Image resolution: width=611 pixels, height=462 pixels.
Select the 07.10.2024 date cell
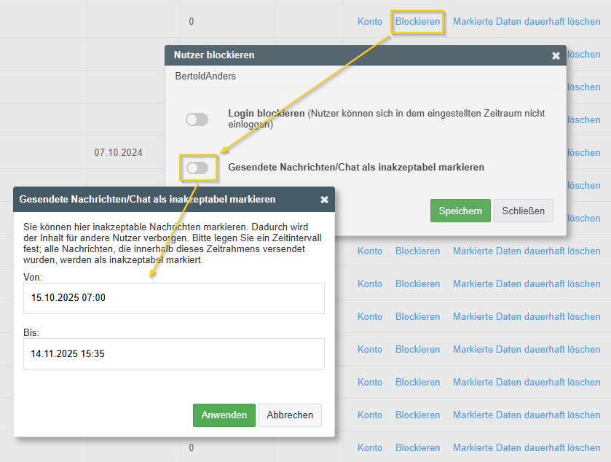coord(119,153)
